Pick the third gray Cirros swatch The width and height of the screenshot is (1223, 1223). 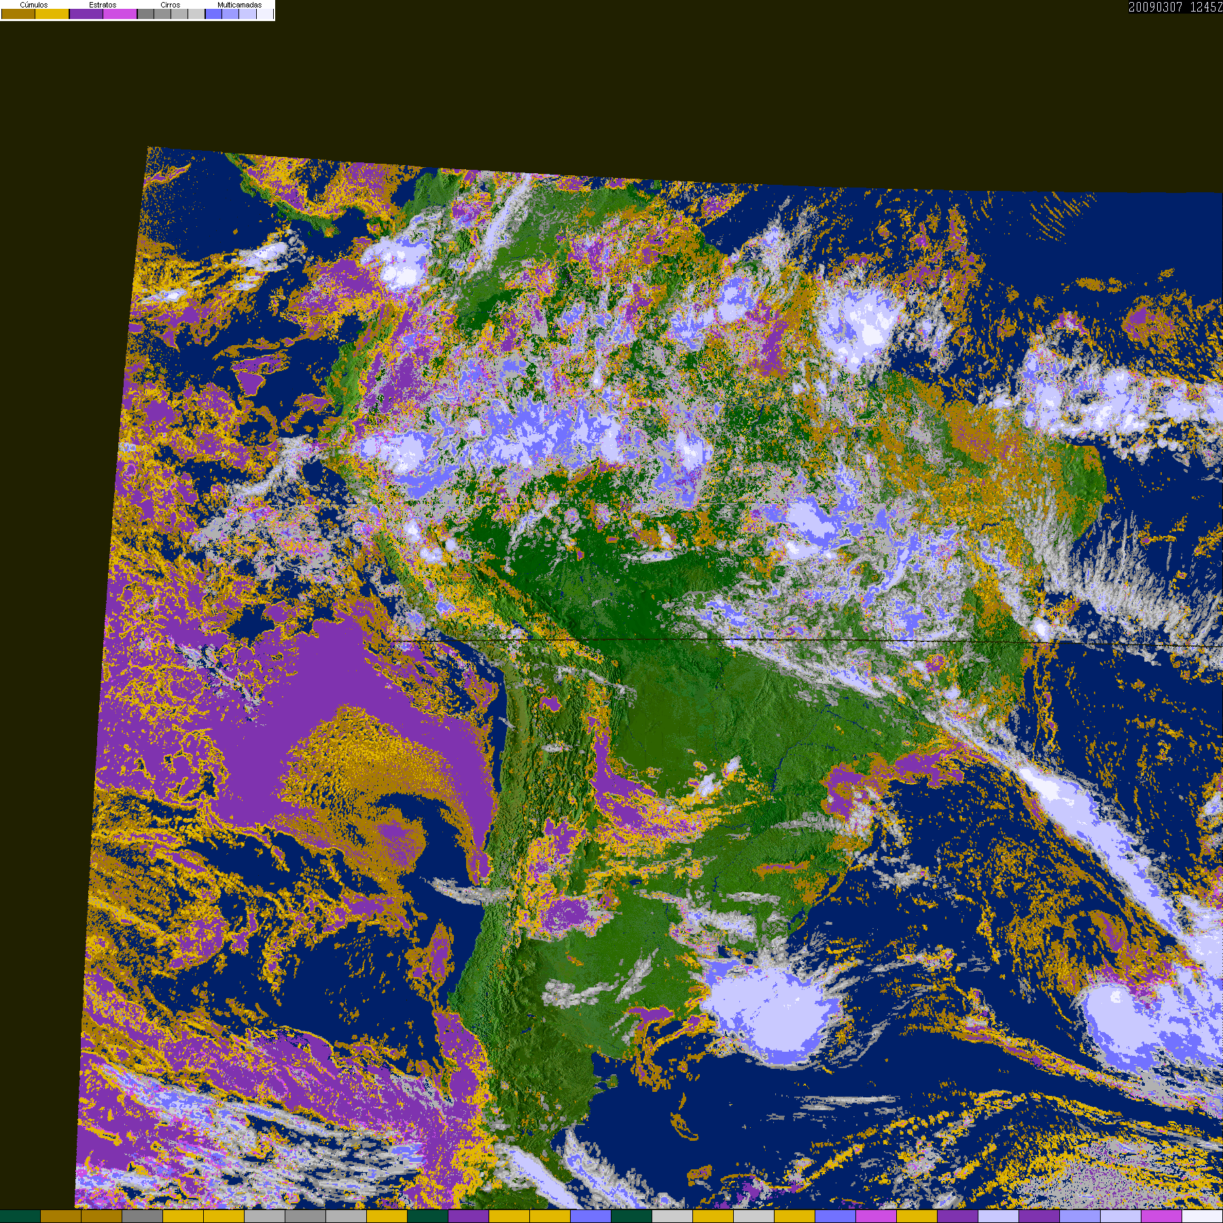(x=179, y=14)
